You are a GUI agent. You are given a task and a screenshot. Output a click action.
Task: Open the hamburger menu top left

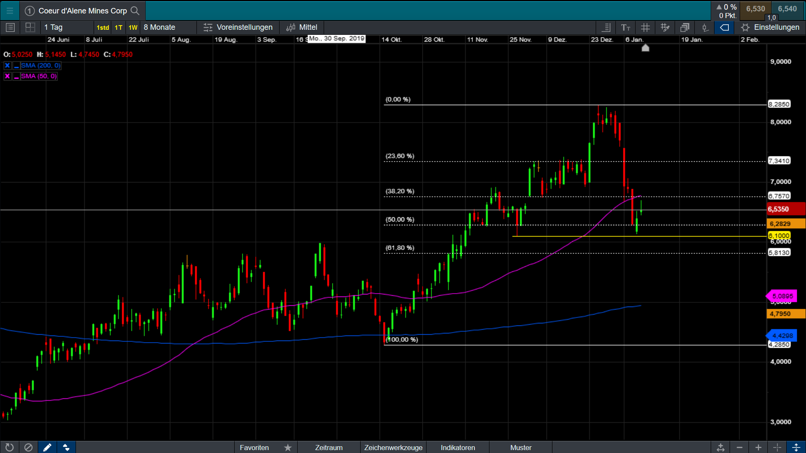tap(10, 11)
